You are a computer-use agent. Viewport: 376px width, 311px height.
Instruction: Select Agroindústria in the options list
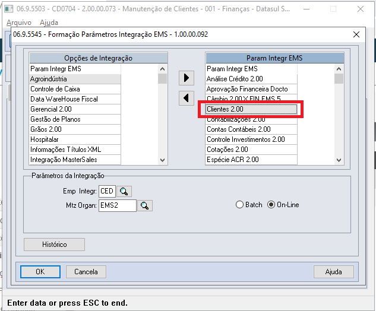(75, 79)
